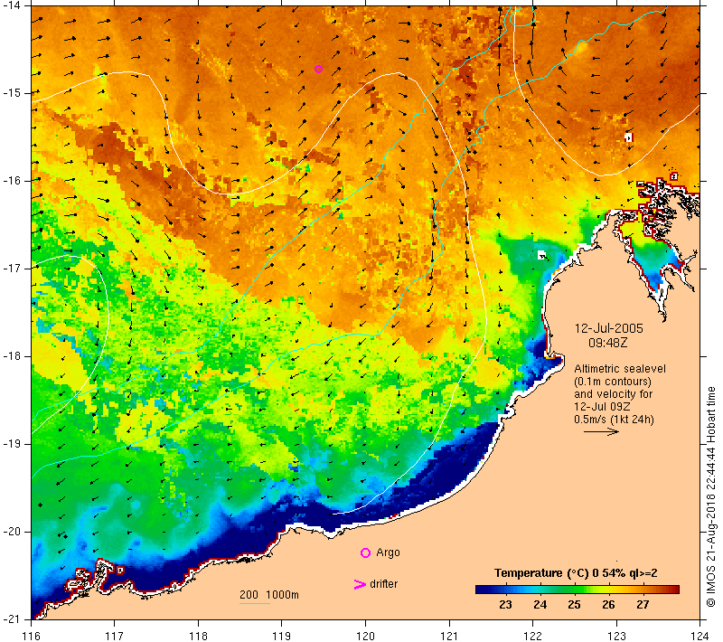This screenshot has width=723, height=642.
Task: Click the longitude label 120
Action: 366,636
